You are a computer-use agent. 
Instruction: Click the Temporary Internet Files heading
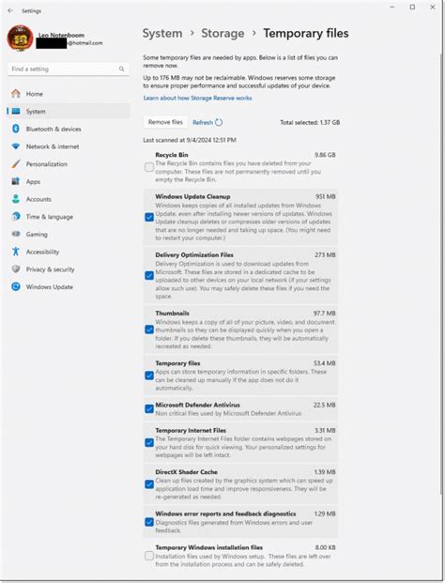coord(191,430)
